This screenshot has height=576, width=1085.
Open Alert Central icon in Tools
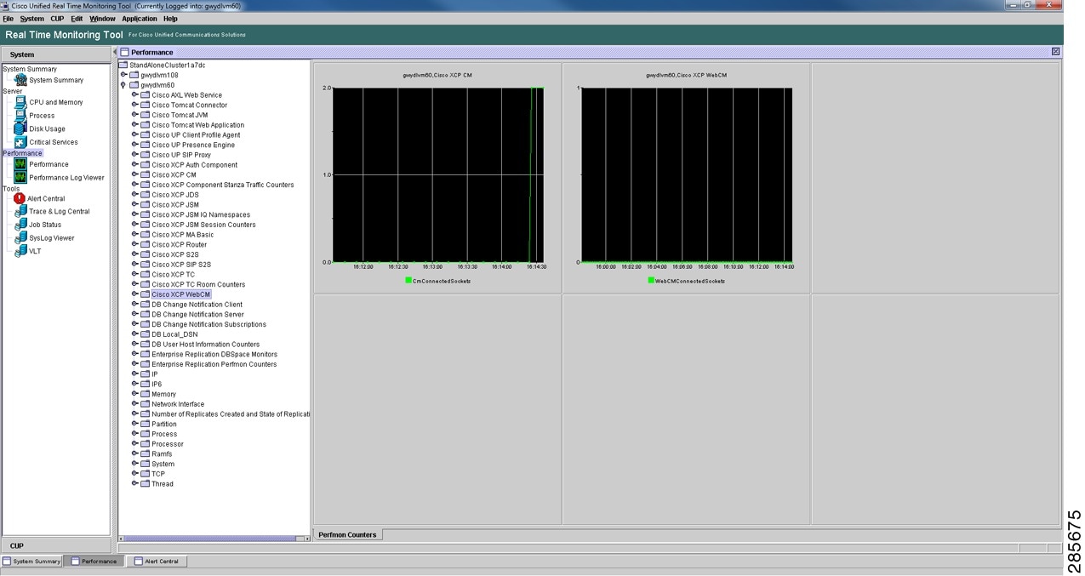tap(20, 198)
